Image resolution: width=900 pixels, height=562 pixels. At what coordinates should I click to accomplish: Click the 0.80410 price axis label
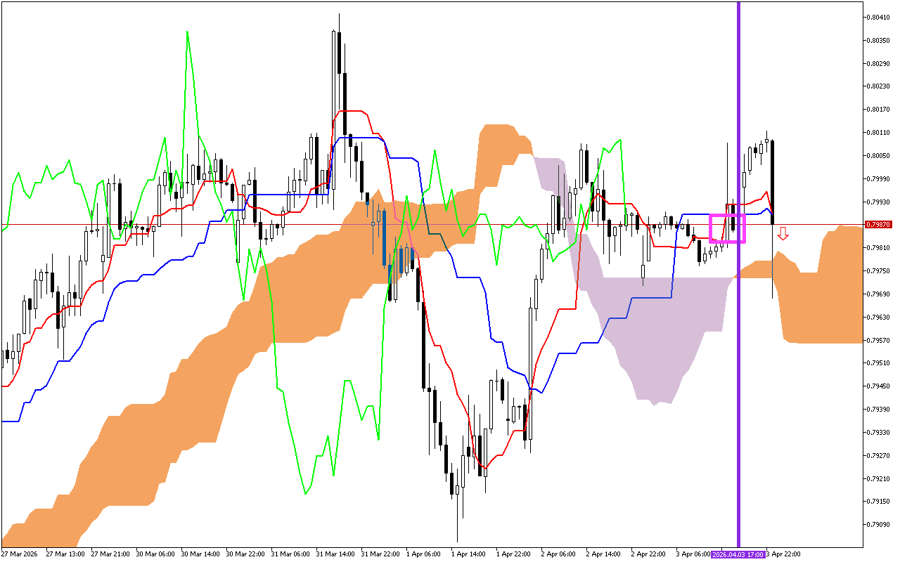click(880, 18)
